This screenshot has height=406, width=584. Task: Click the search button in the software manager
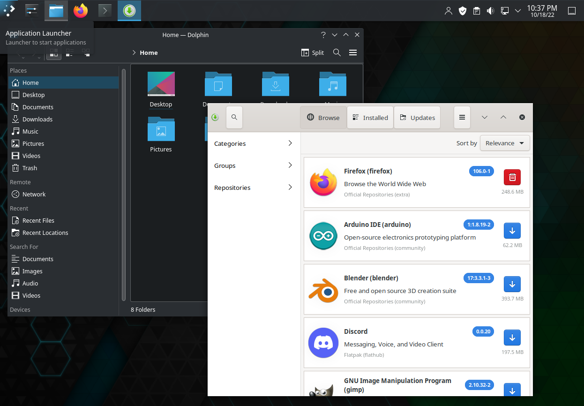coord(234,117)
